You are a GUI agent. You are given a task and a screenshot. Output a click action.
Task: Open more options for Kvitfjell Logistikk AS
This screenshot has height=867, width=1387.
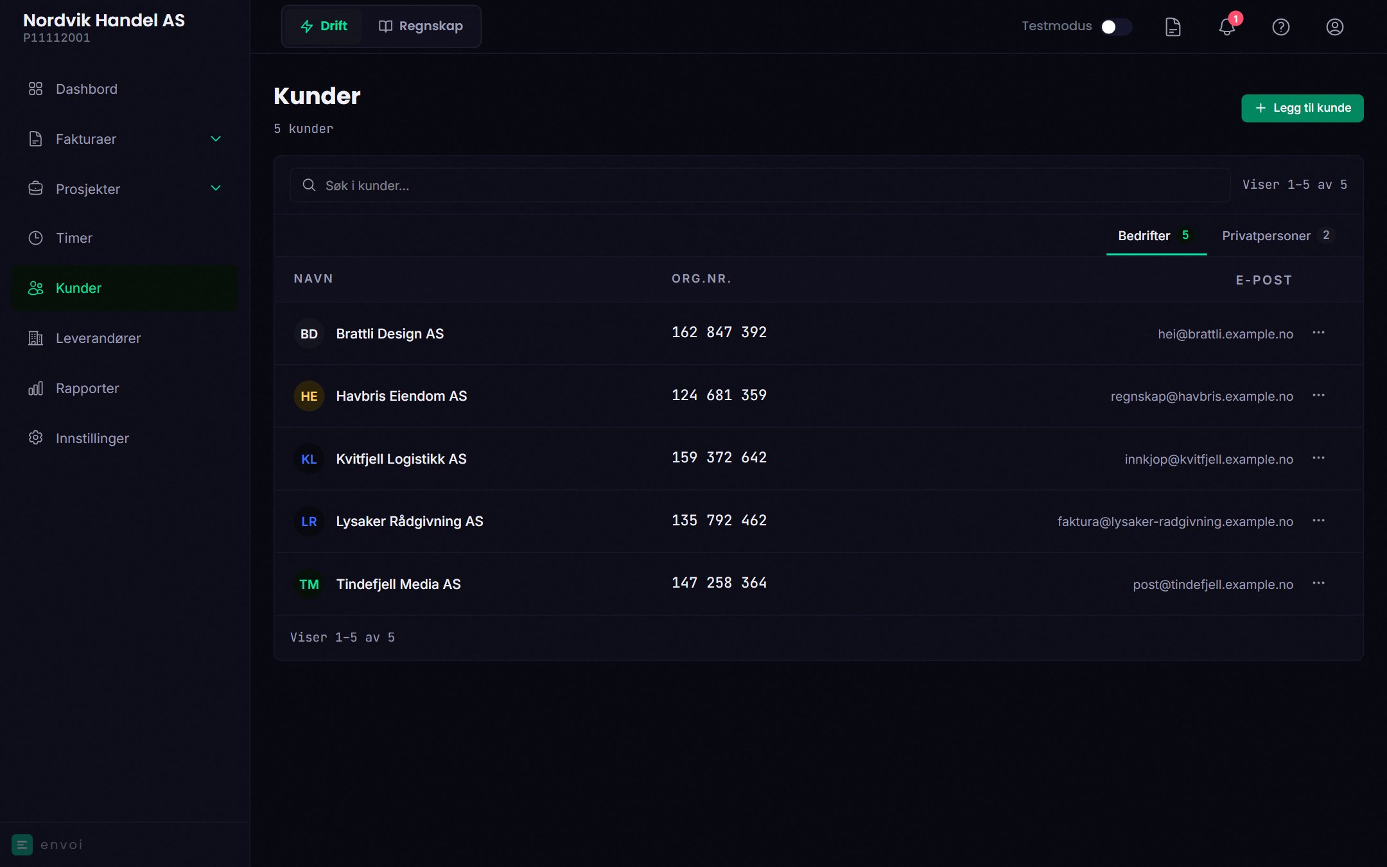point(1318,458)
